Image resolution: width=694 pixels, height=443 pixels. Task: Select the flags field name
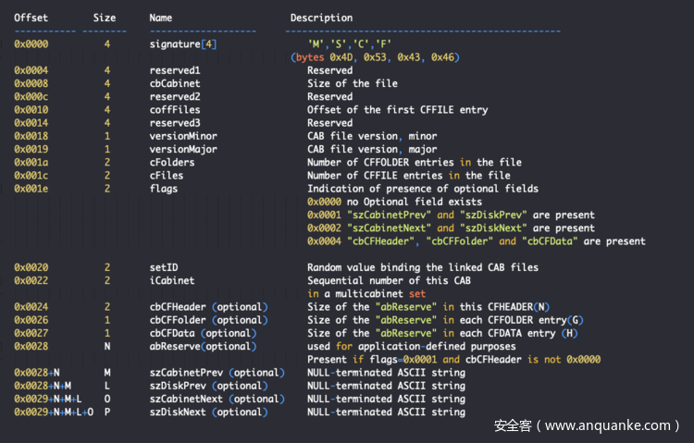pyautogui.click(x=164, y=189)
